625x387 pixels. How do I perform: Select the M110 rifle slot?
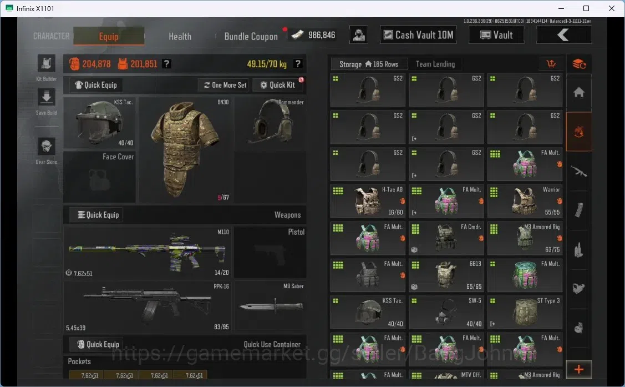coord(148,252)
